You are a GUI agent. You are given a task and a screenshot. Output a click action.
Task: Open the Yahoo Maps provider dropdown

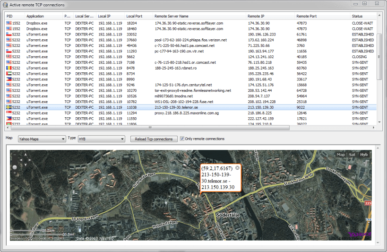tap(42, 139)
